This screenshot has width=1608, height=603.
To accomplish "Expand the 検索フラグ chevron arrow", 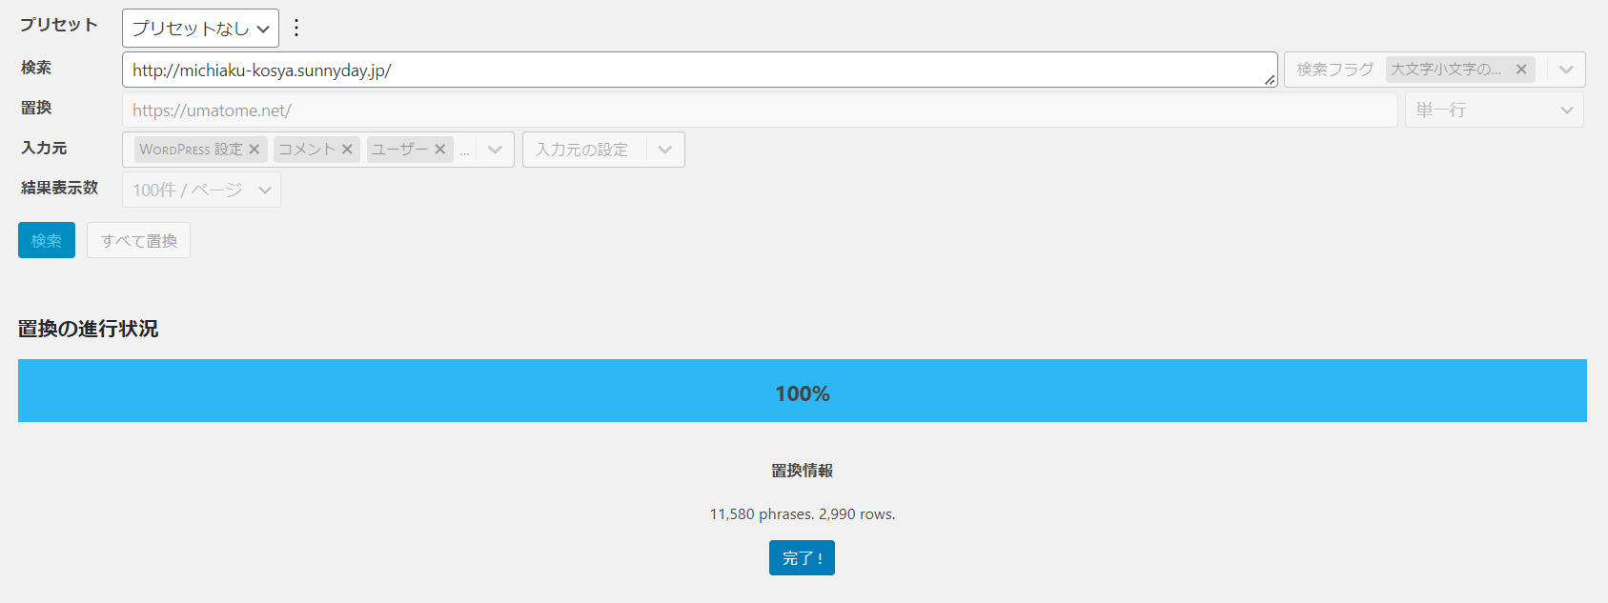I will coord(1566,70).
